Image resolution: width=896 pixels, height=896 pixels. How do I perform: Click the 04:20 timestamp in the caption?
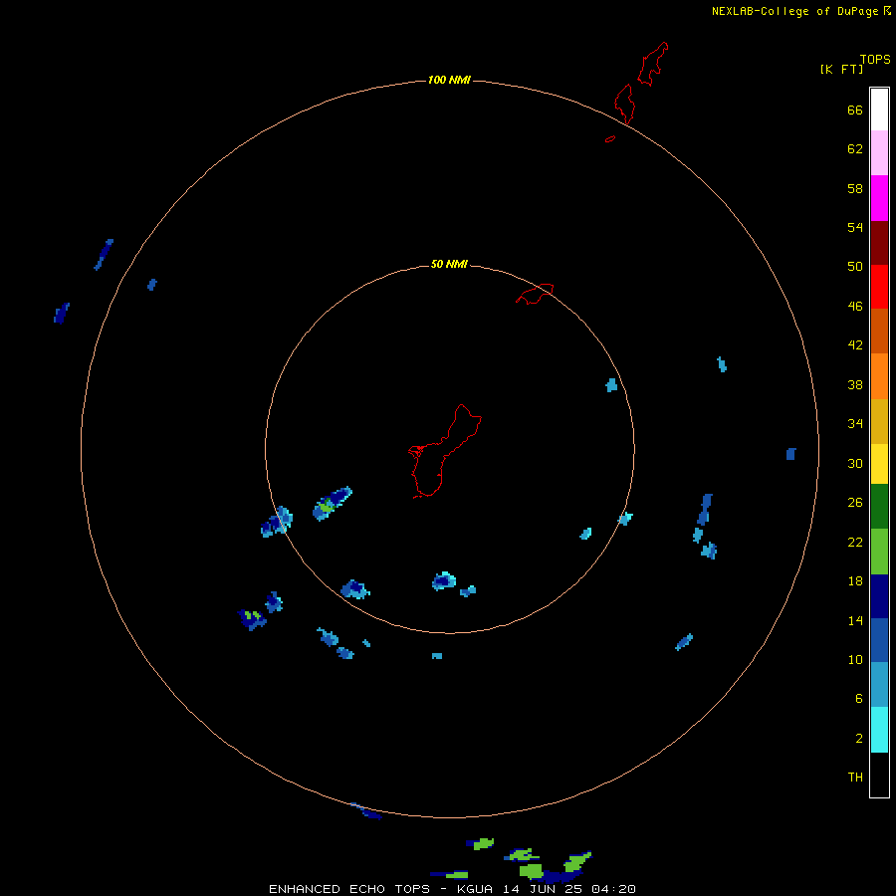(613, 889)
